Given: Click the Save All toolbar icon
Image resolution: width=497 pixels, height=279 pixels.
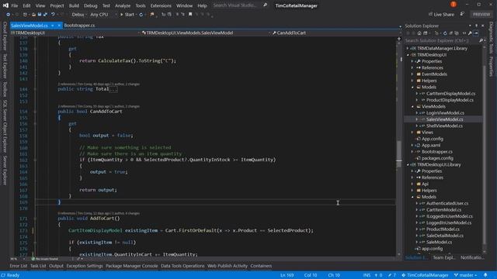Looking at the screenshot, I should tap(45, 15).
